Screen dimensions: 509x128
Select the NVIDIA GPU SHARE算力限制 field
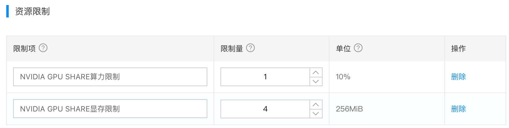click(x=110, y=77)
